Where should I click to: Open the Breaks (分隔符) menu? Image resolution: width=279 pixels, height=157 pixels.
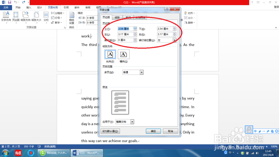[x=57, y=13]
